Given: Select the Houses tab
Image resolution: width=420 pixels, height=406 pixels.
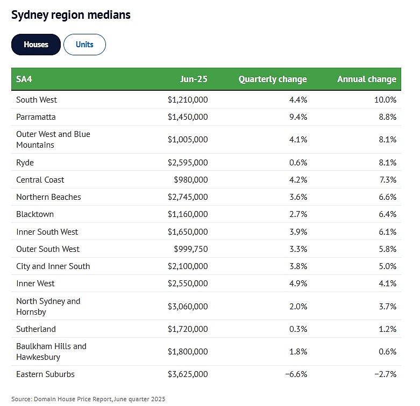Looking at the screenshot, I should click(36, 45).
